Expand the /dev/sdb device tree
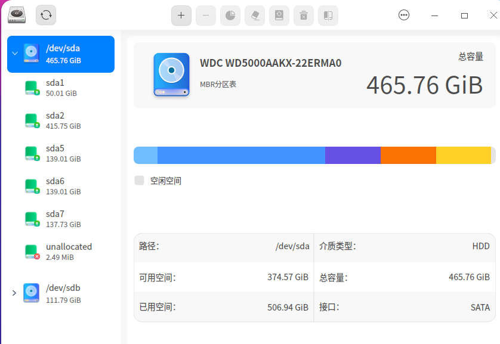500x344 pixels. pyautogui.click(x=14, y=293)
